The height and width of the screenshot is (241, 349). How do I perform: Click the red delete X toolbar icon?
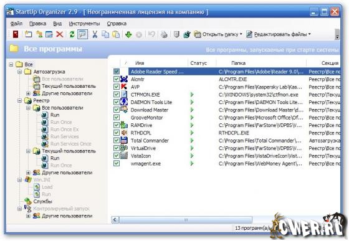click(x=59, y=34)
